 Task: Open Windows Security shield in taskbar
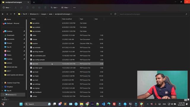[x=141, y=104]
